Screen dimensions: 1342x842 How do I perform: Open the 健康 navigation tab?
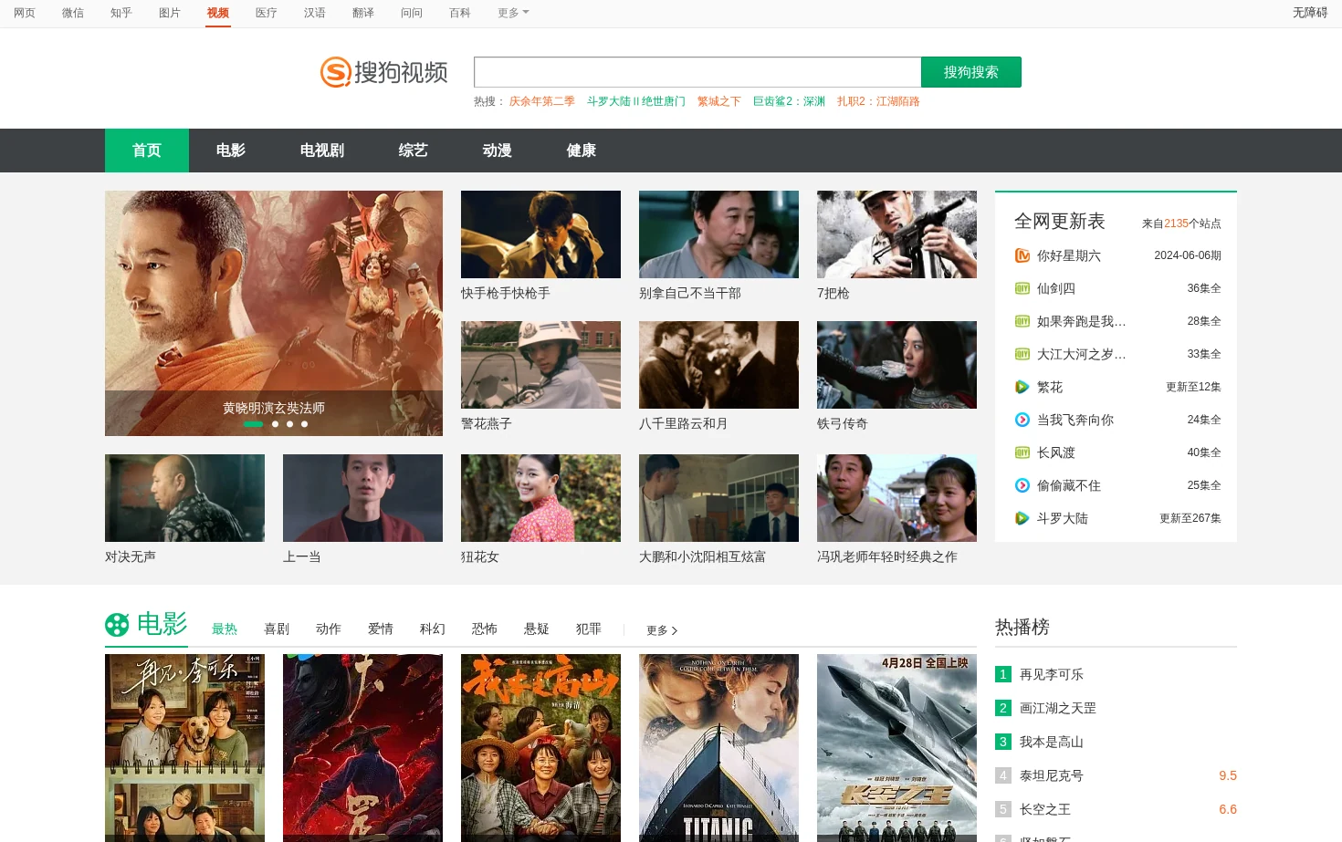582,151
